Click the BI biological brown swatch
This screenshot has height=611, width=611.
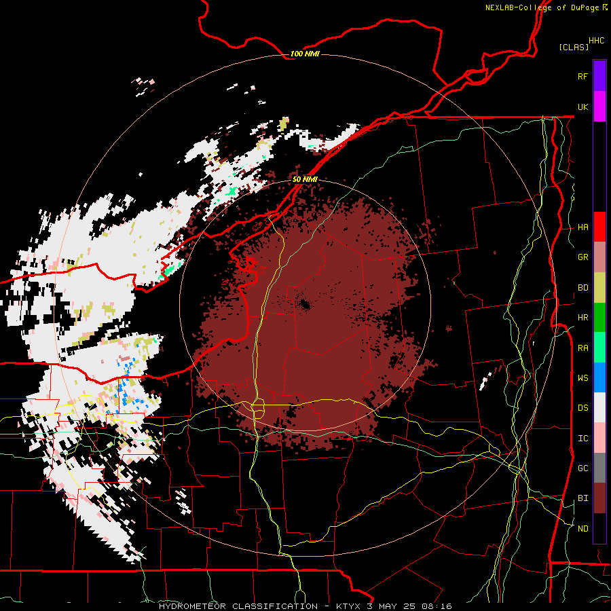point(599,498)
